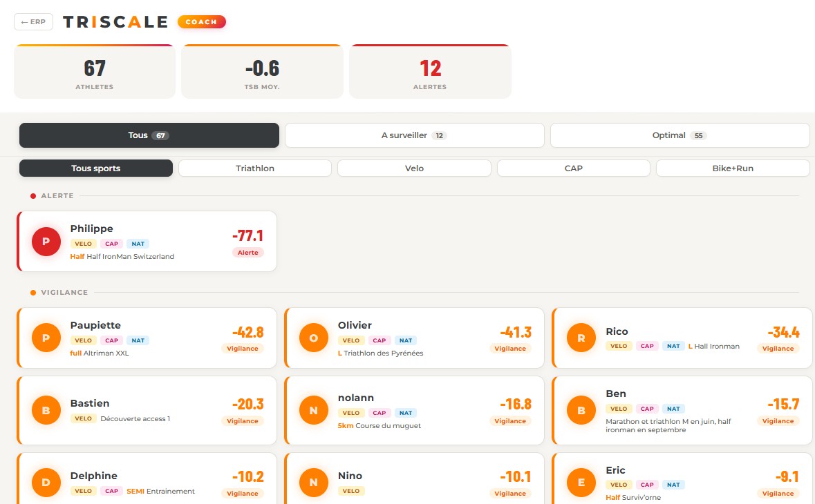
Task: Toggle the CAP sport filter pill
Action: coord(573,168)
